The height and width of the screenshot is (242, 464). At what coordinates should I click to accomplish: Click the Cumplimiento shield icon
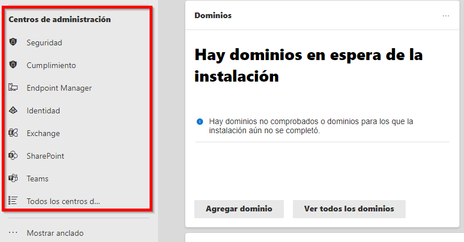click(13, 65)
